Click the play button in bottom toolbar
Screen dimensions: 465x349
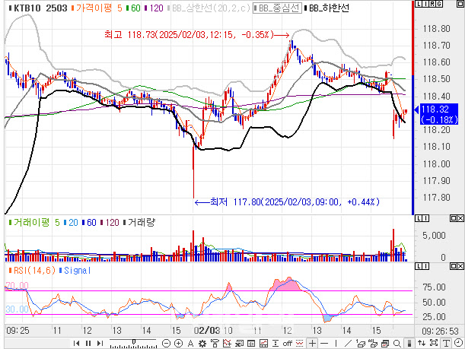[x=100, y=343]
